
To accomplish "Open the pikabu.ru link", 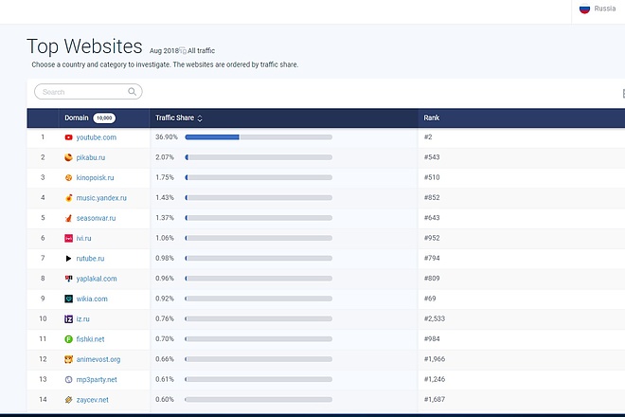I will [x=91, y=157].
